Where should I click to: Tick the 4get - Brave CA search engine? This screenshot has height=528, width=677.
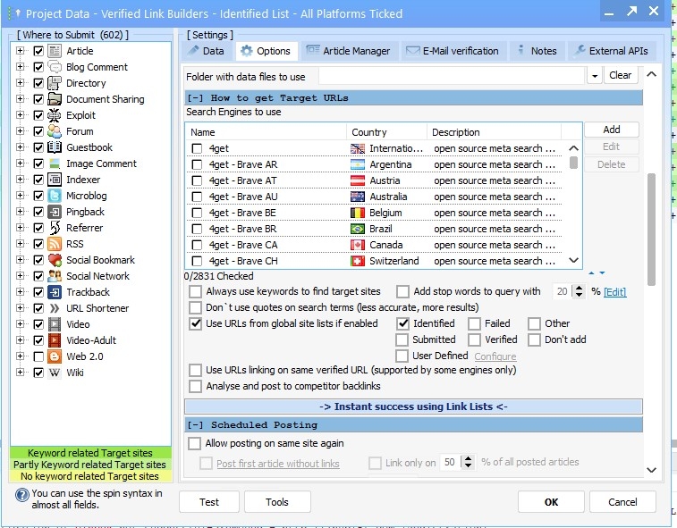(197, 245)
